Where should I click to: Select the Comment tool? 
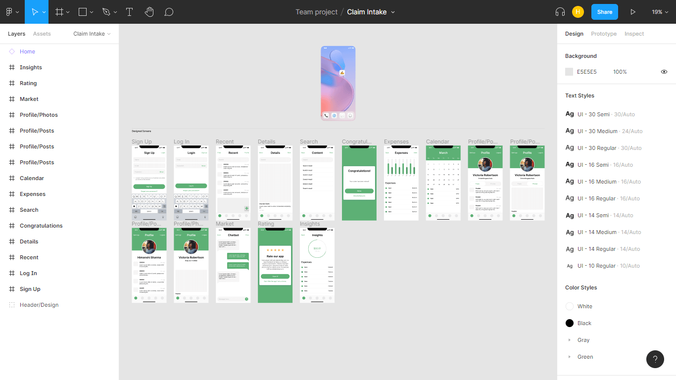(x=169, y=12)
